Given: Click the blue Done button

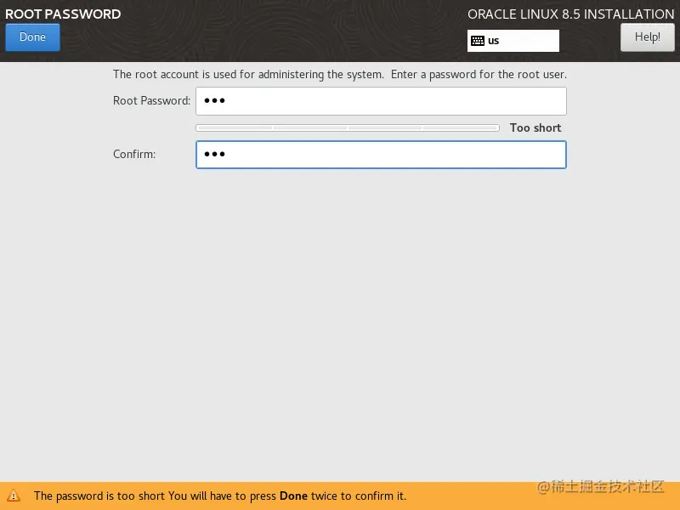Looking at the screenshot, I should 32,37.
